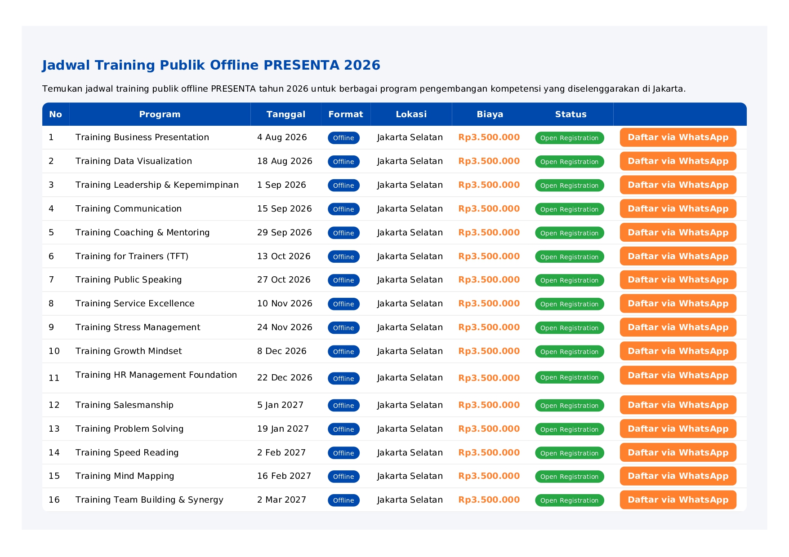Click Daftar via WhatsApp for Training Salesmanship

point(678,405)
